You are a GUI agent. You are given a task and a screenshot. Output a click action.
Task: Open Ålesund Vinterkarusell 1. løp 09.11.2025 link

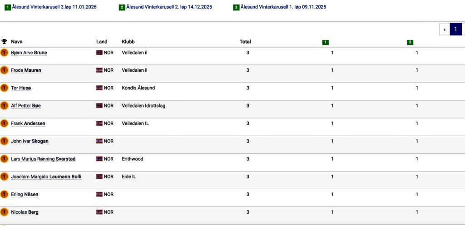click(x=283, y=7)
